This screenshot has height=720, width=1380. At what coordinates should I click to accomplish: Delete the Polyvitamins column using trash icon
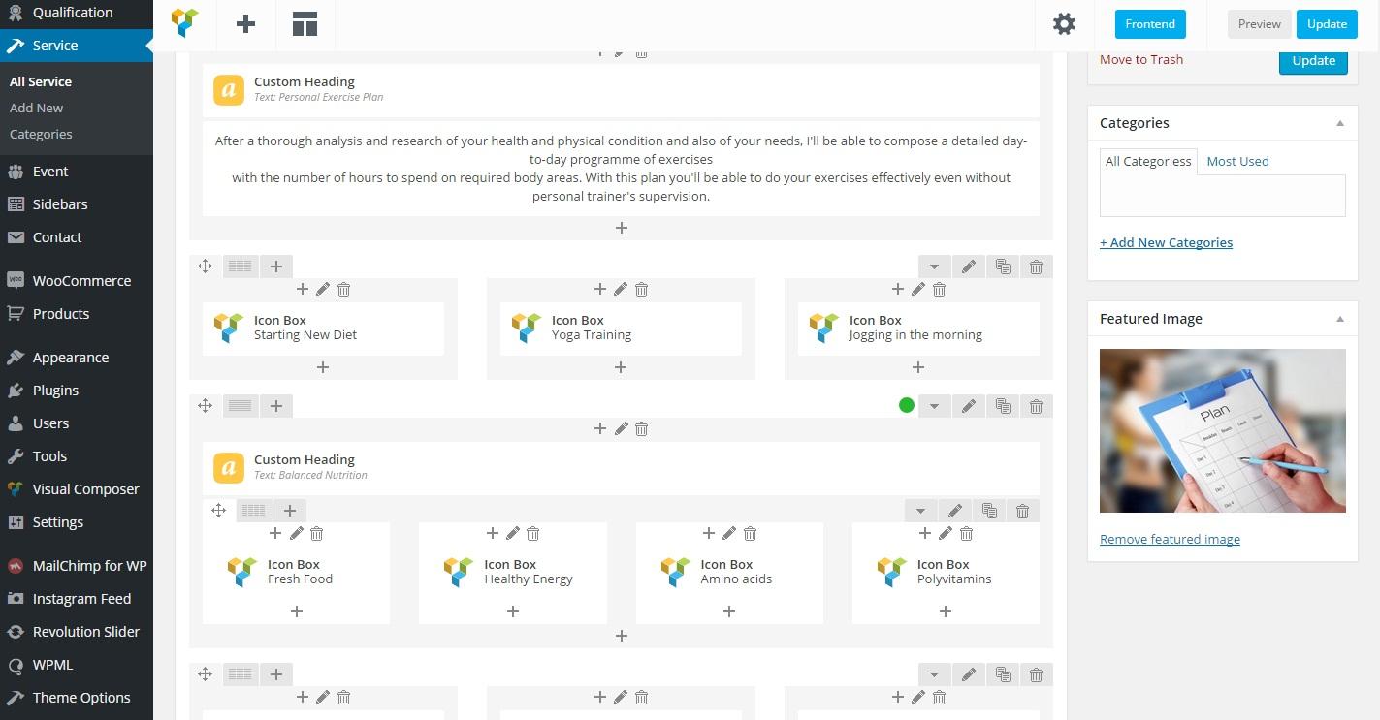pos(966,533)
